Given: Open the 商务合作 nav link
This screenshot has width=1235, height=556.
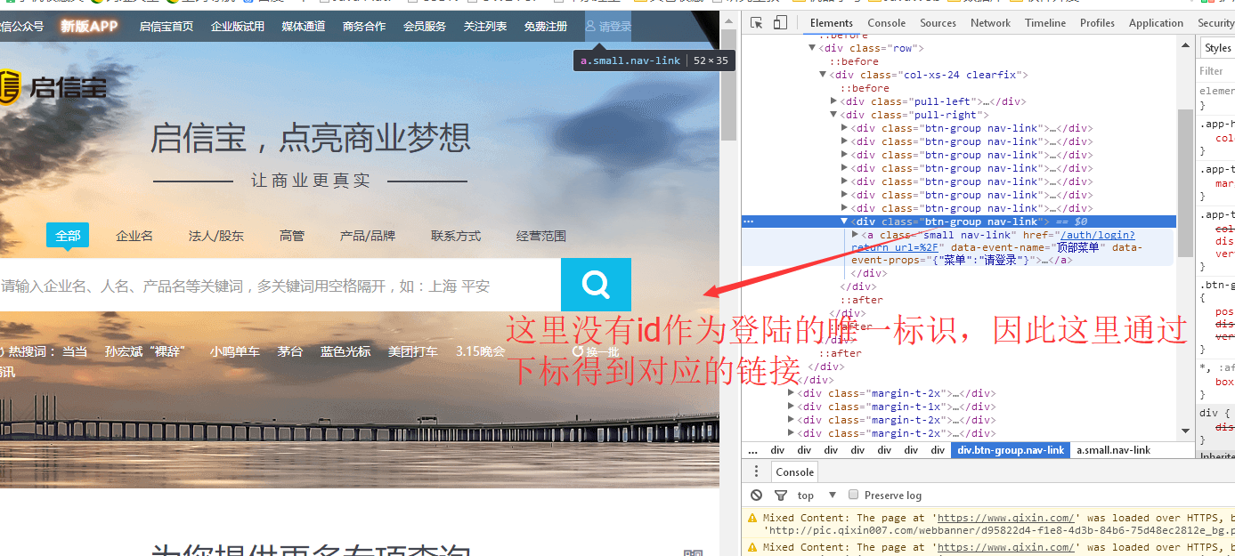Looking at the screenshot, I should coord(364,27).
